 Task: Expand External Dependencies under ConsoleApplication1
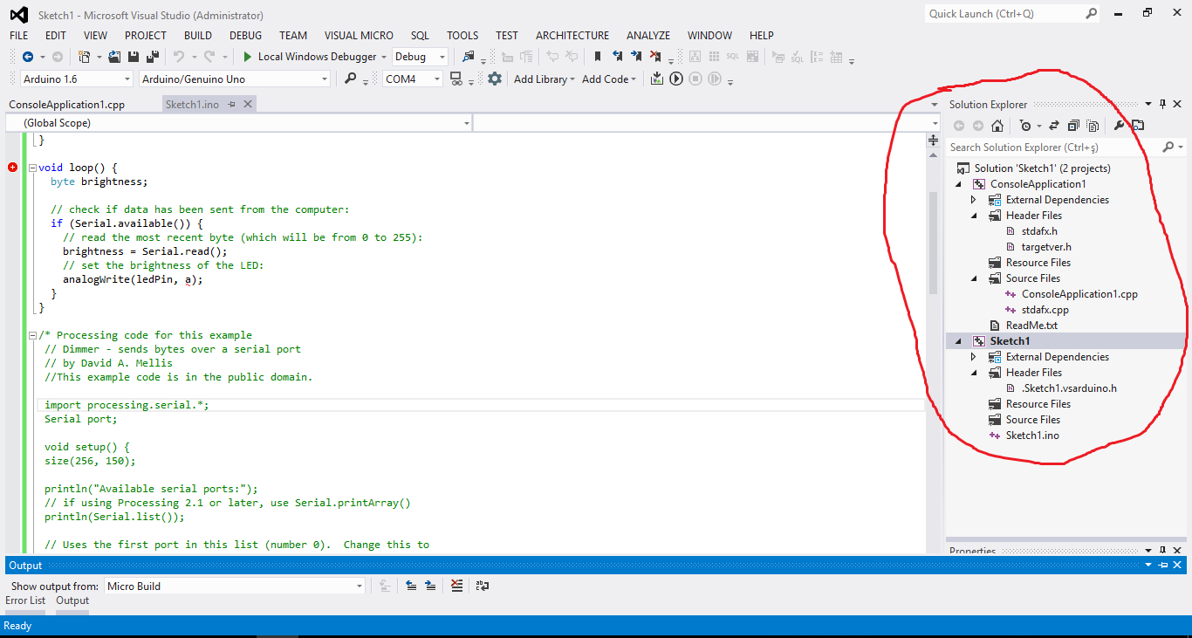click(x=975, y=200)
